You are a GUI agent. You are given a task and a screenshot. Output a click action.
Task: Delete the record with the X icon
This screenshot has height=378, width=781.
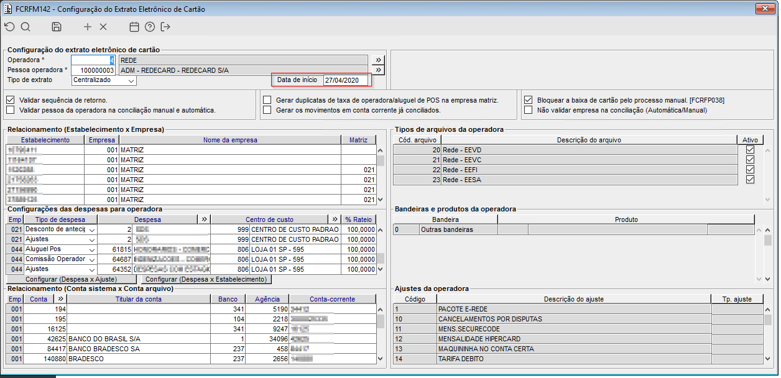click(103, 27)
